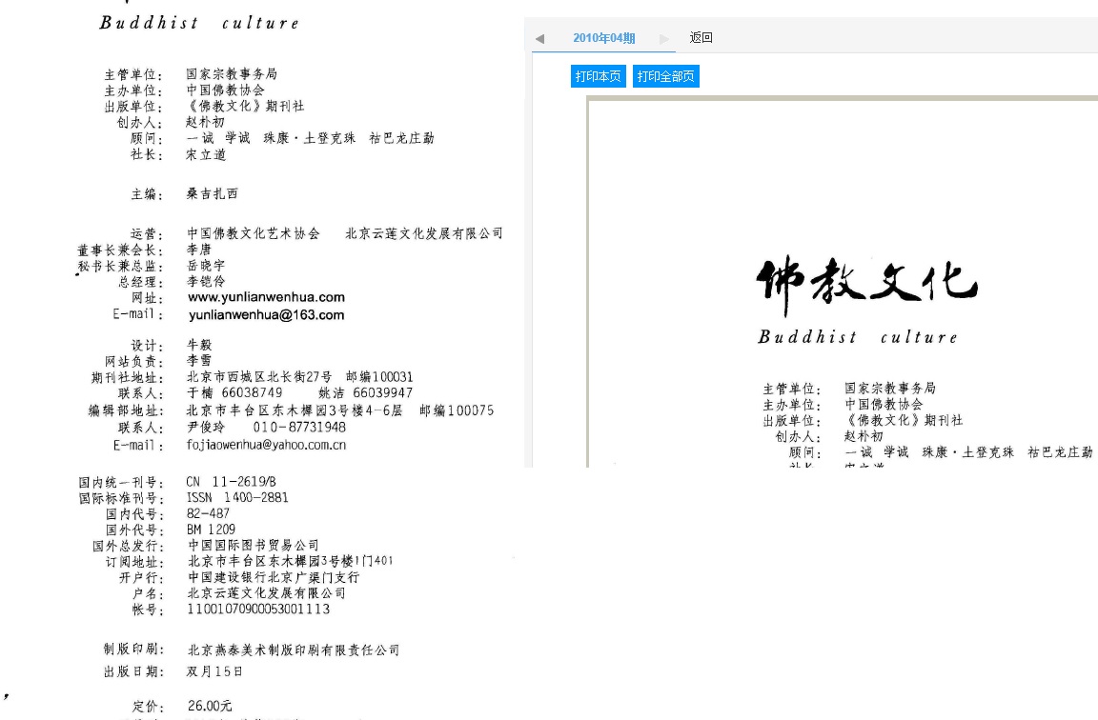Click the label 秘书长兼总监
The image size is (1098, 720).
click(x=120, y=267)
